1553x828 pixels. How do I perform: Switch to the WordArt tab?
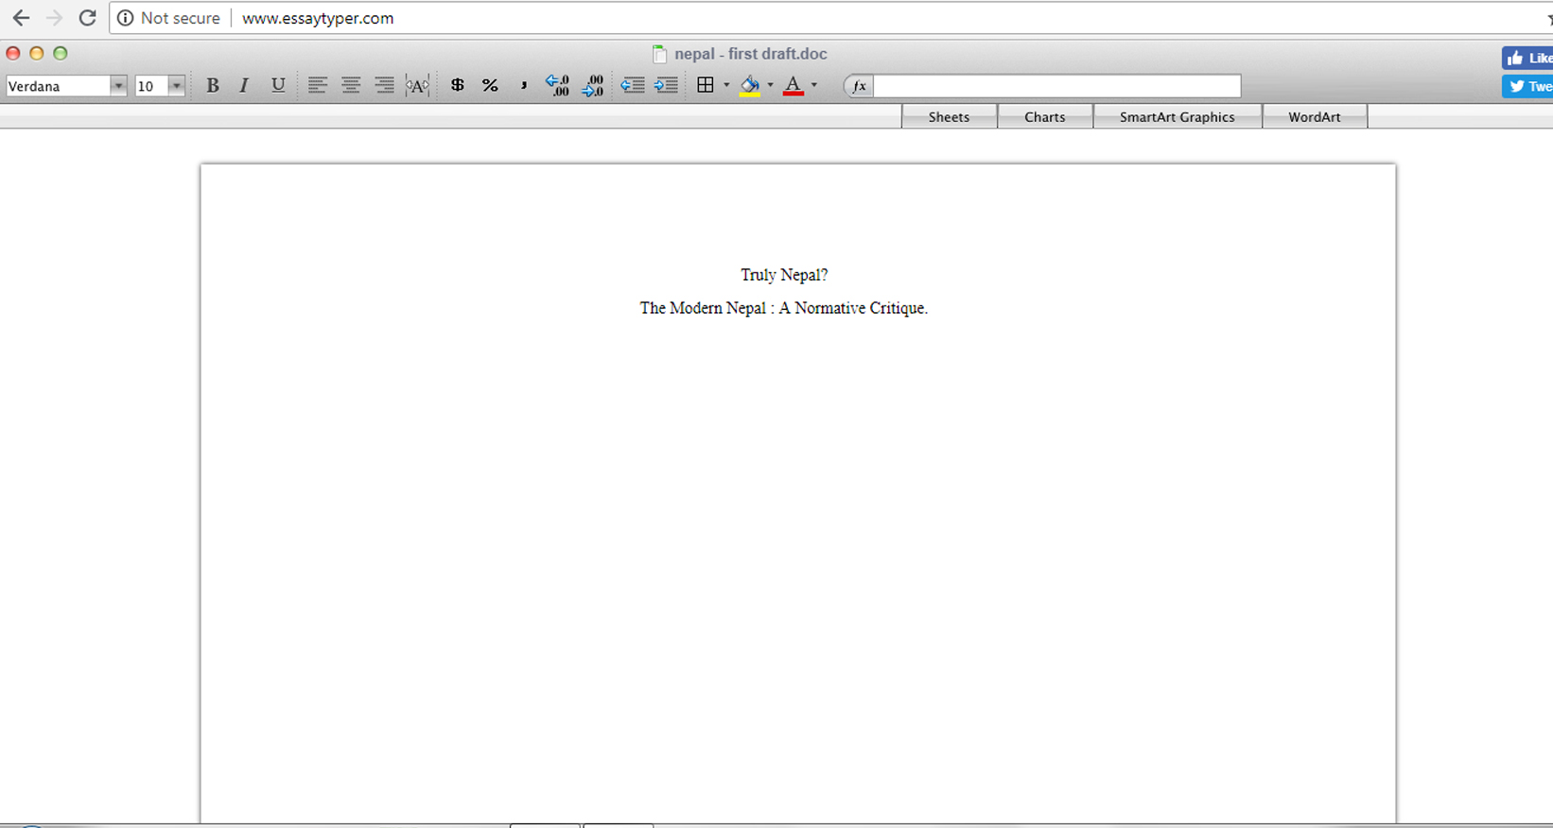[1315, 117]
